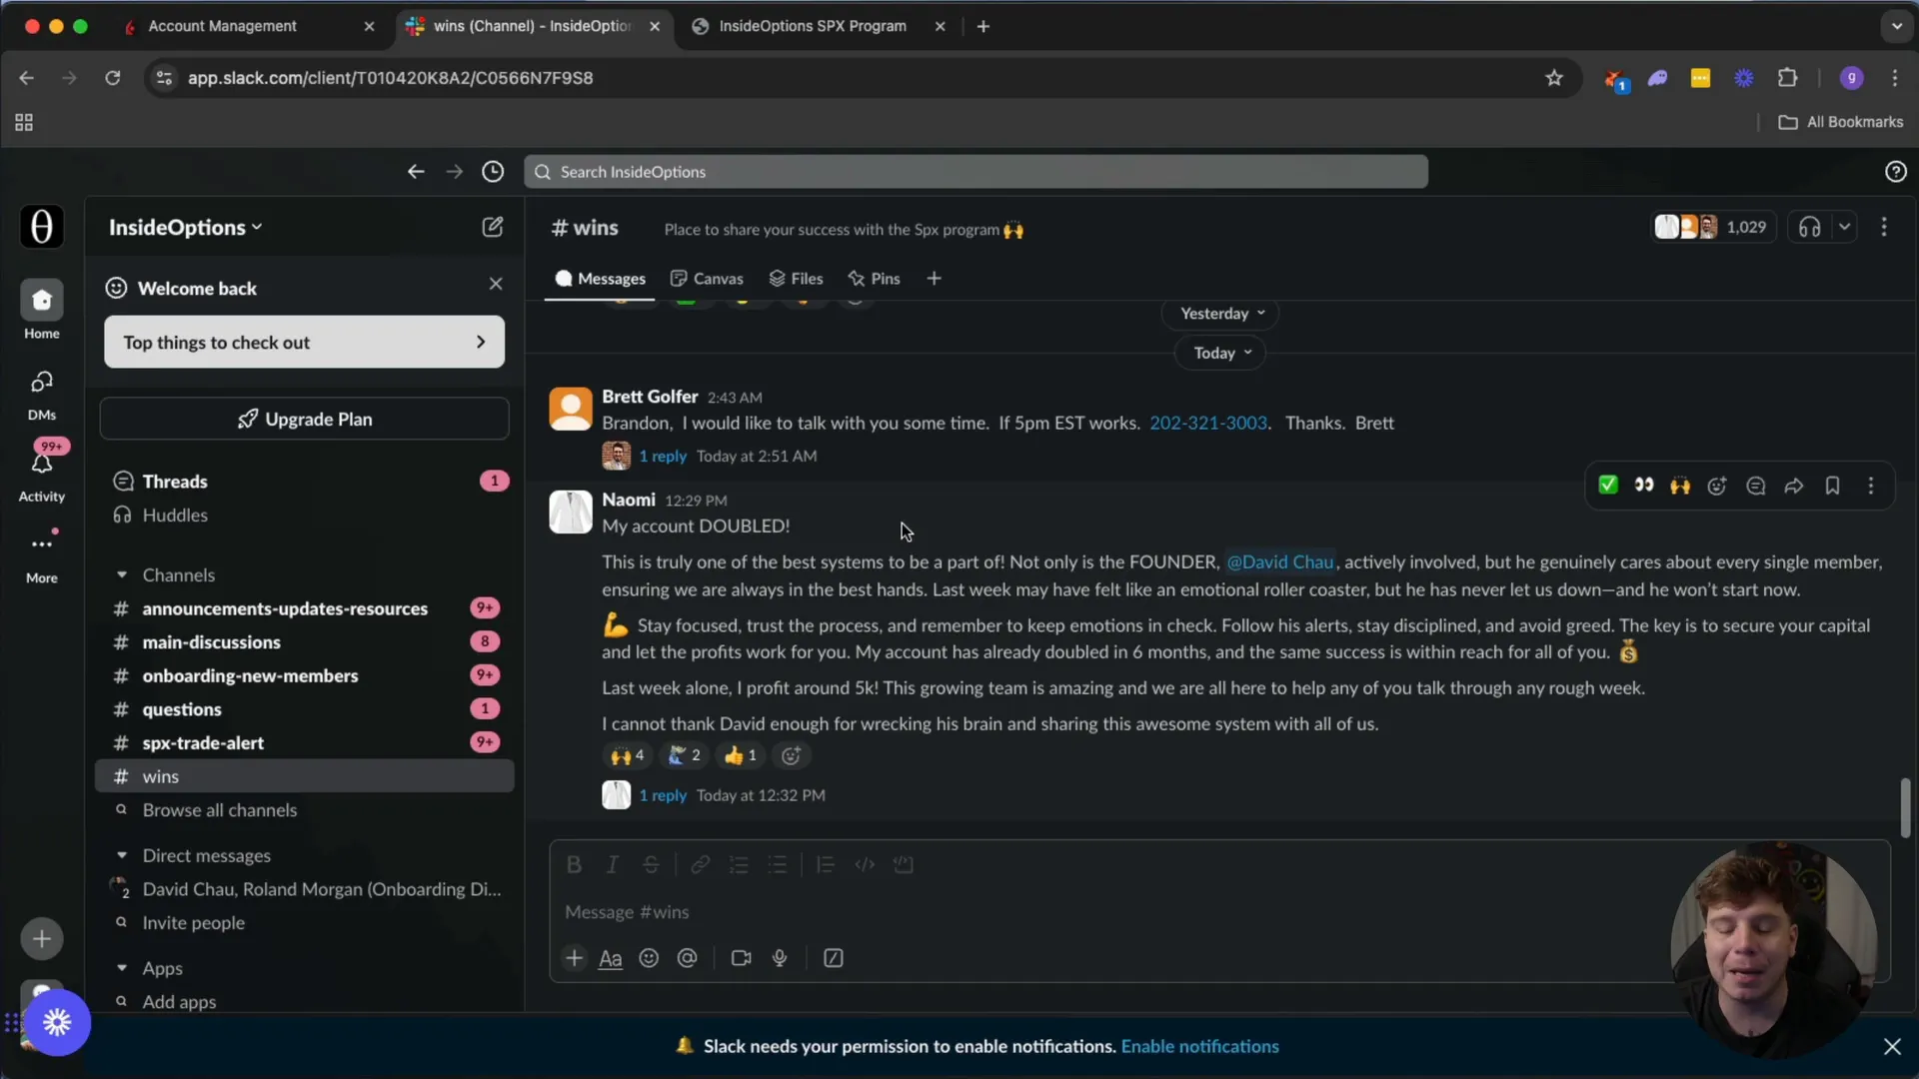
Task: Toggle the Aa formatting bar
Action: pos(610,958)
